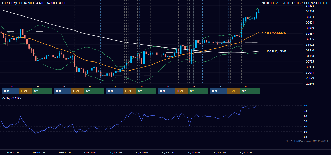Image resolution: width=331 pixels, height=155 pixels.
Task: Click the leftmost LDN session bar
Action: [26, 91]
